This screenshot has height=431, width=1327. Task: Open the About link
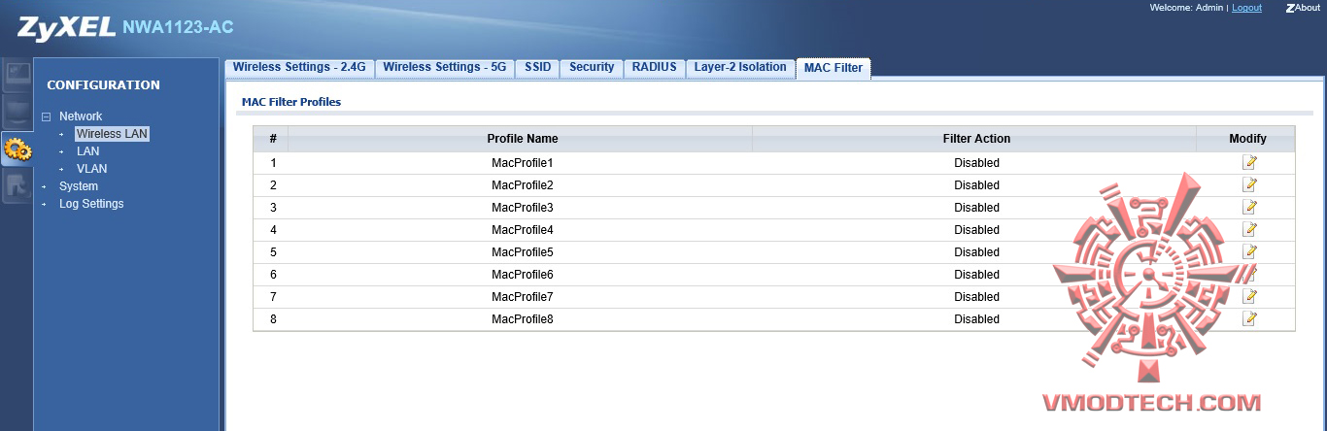[1302, 8]
